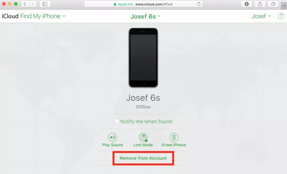Screen dimensions: 287x174
Task: Open a new tab with plus button
Action: (284, 6)
